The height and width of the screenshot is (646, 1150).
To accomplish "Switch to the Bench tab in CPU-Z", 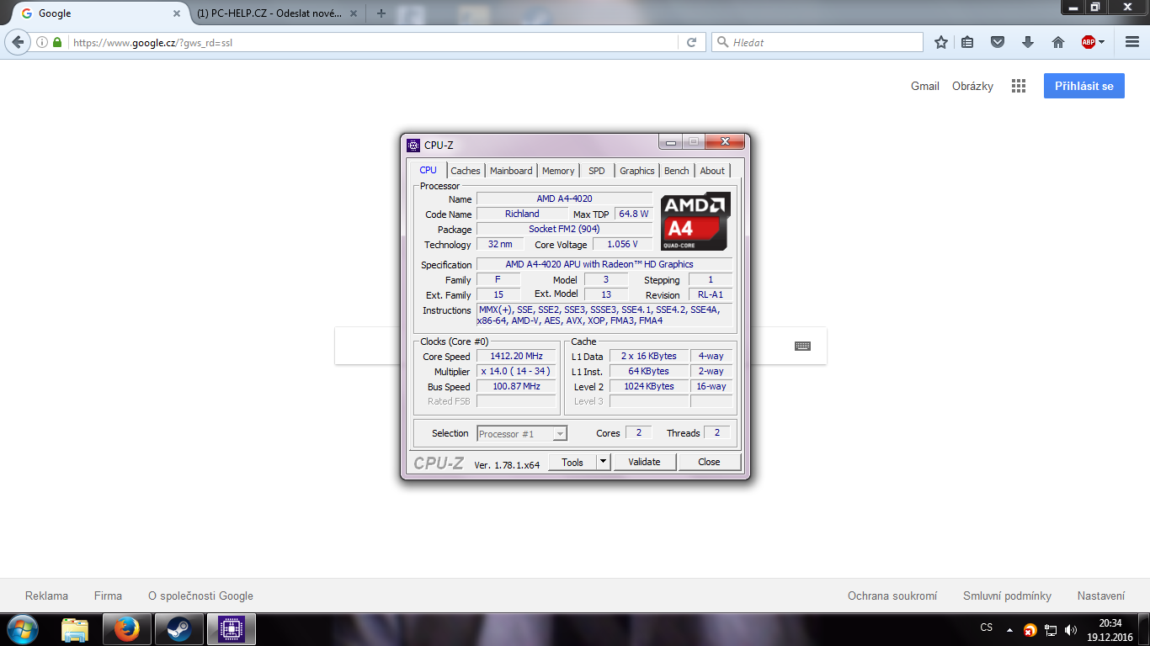I will pos(677,171).
